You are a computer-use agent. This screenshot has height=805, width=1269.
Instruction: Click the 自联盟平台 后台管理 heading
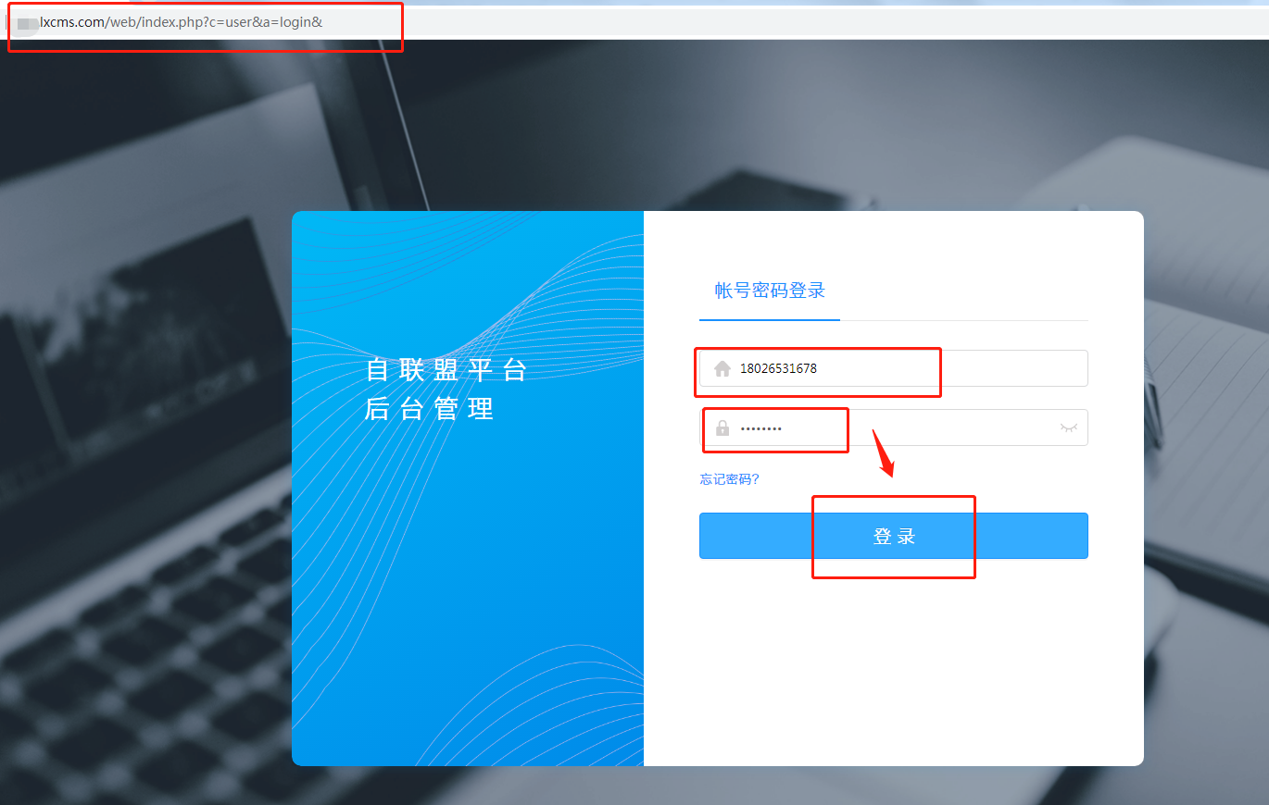tap(446, 389)
